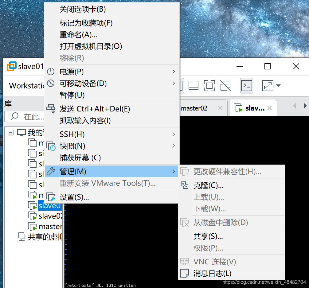
Task: Open the Workstation menu
Action: point(27,86)
